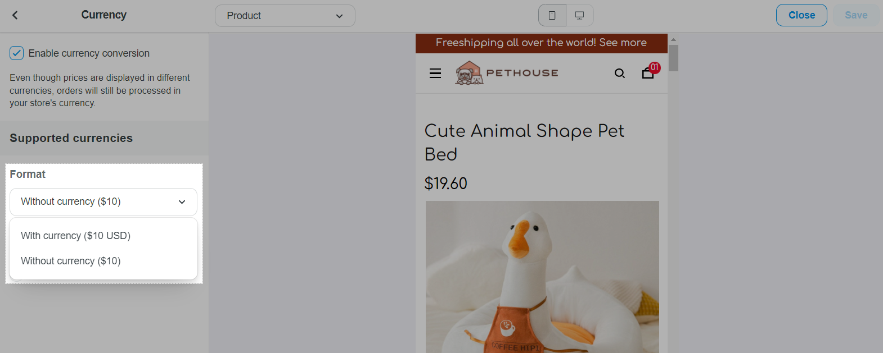Screen dimensions: 883x353
Task: Choose Without currency ($10) from list
Action: [71, 261]
